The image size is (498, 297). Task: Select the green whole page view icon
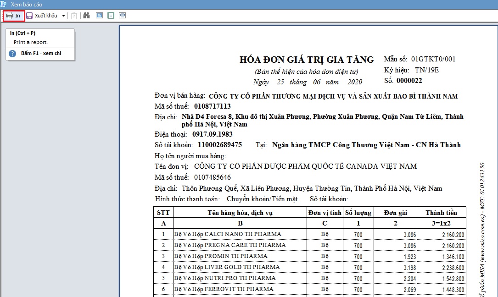tap(111, 15)
